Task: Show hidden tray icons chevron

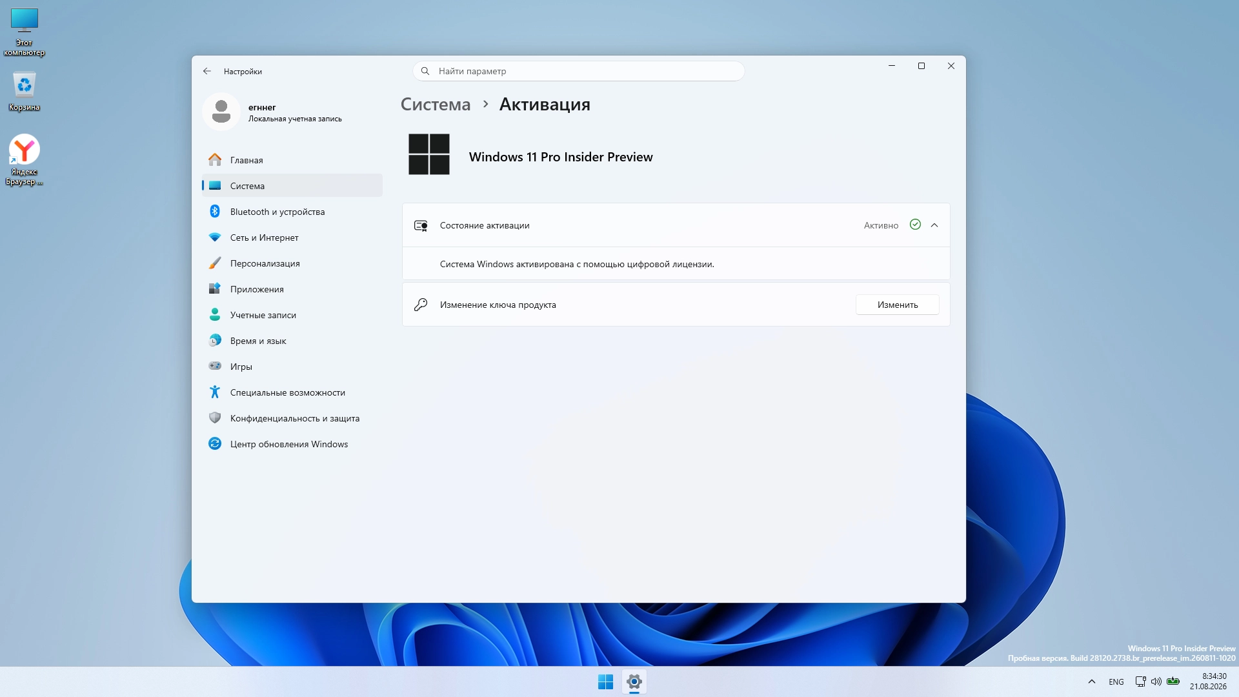Action: (1092, 682)
